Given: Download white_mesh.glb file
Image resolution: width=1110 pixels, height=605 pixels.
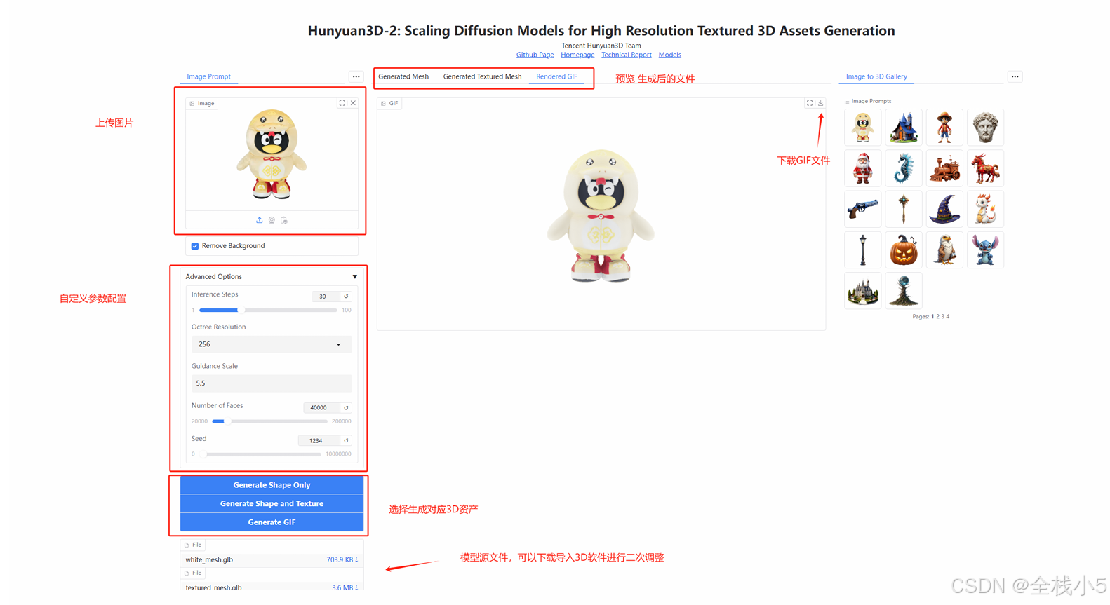Looking at the screenshot, I should click(x=342, y=559).
